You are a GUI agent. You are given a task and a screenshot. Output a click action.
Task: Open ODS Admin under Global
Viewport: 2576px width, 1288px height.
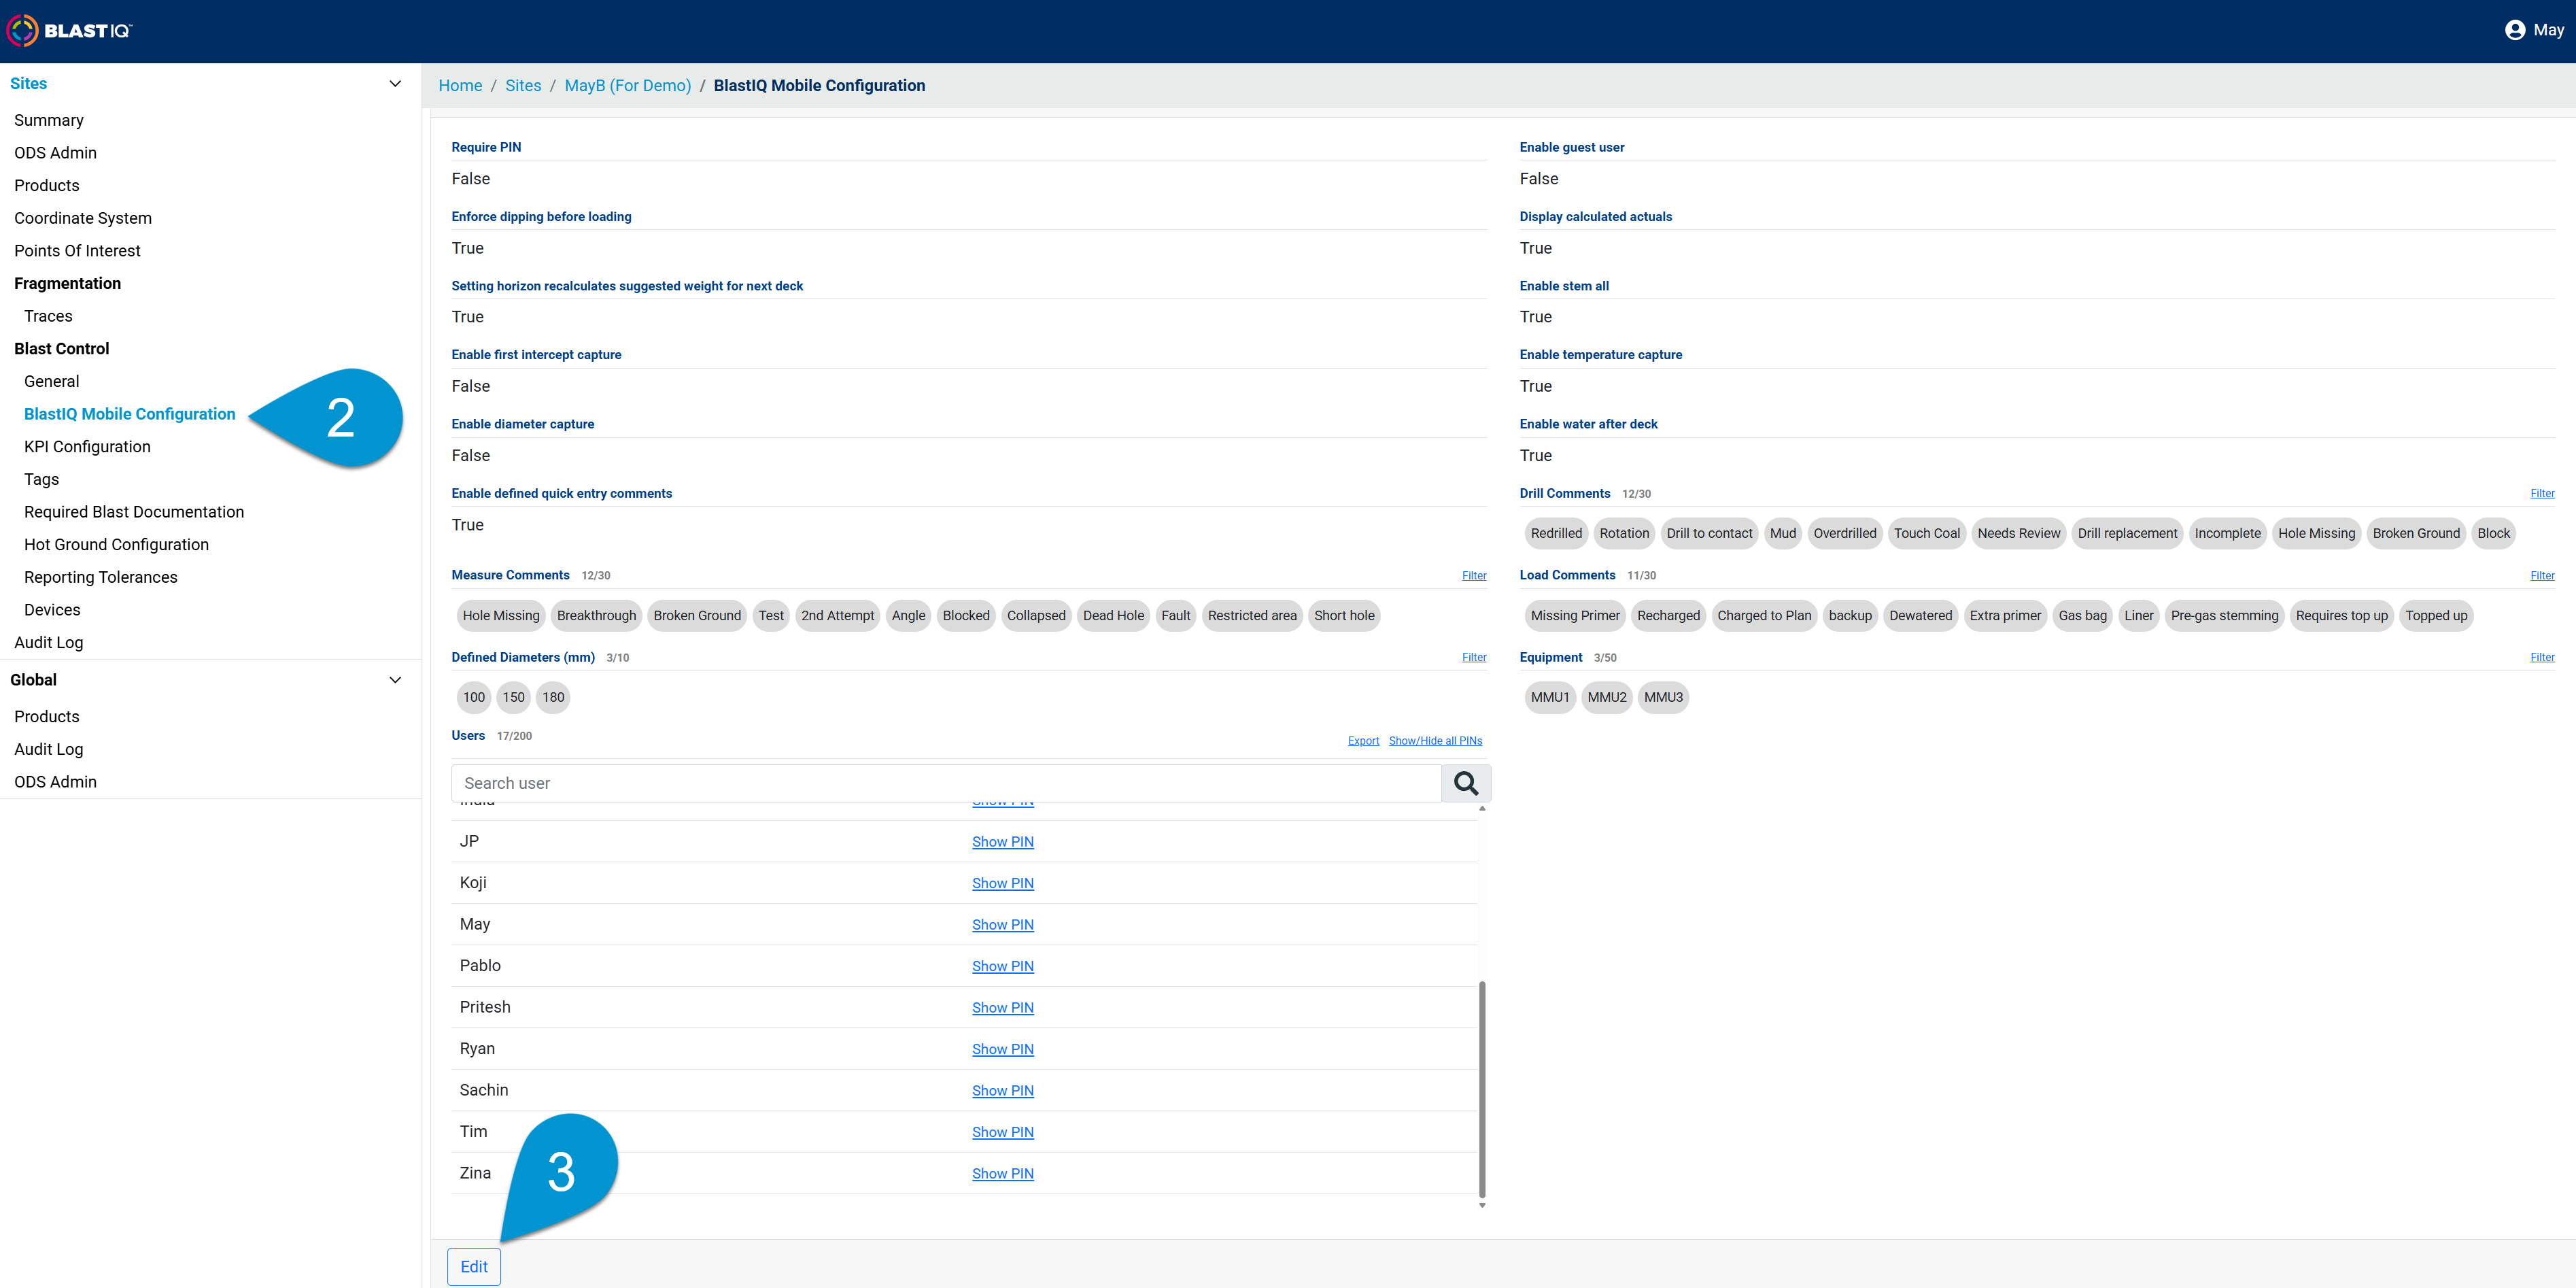pyautogui.click(x=55, y=782)
